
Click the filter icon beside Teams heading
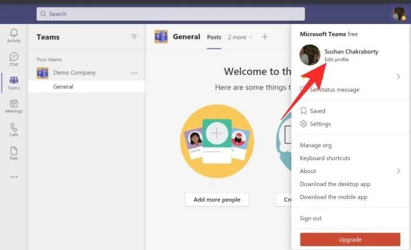134,36
